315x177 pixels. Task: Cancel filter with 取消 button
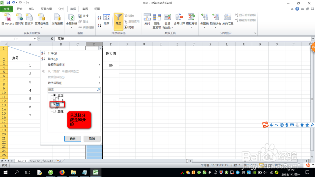coord(92,139)
